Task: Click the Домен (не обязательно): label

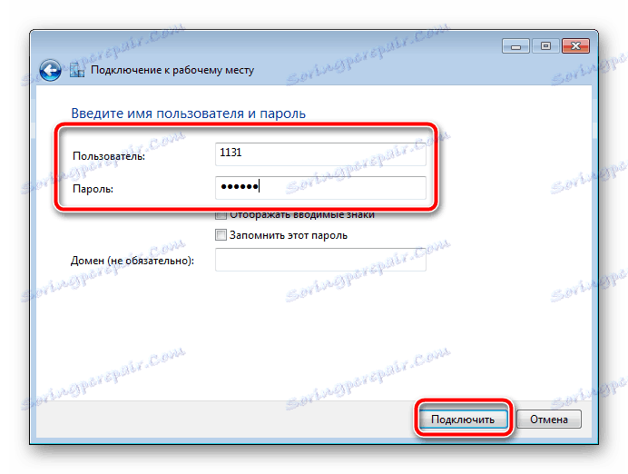Action: 132,261
